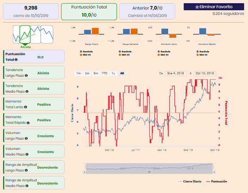Toggle Iberdrola series in Momento Lento legend

[164, 52]
